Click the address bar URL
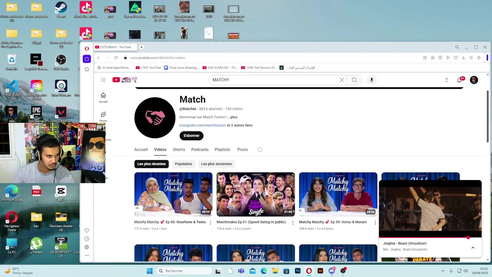 point(158,58)
